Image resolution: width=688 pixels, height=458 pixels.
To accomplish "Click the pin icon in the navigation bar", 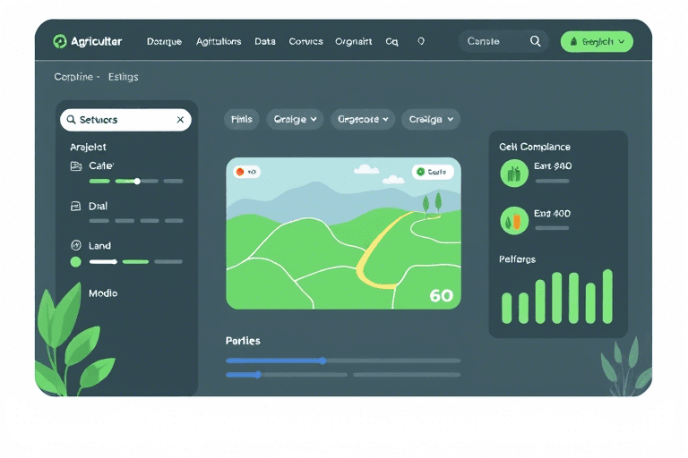I will [x=421, y=41].
